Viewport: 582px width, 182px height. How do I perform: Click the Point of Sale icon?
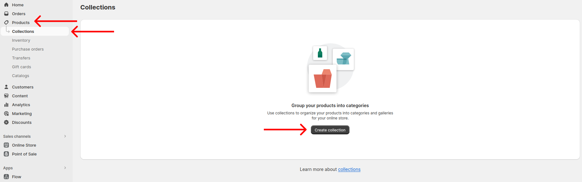pos(6,154)
